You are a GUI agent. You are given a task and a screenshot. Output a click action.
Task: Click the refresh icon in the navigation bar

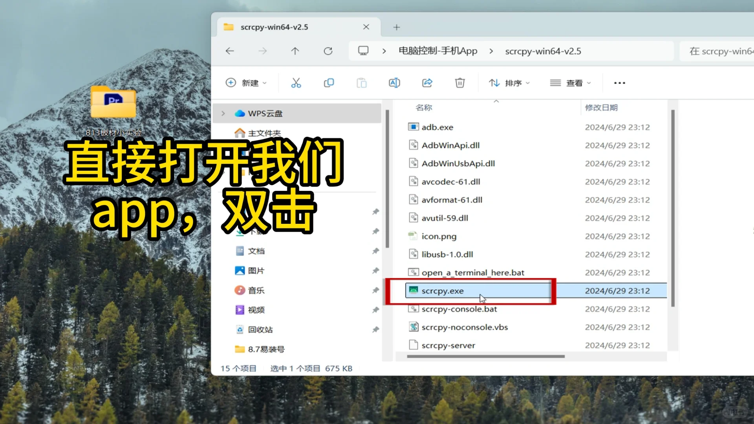[x=328, y=51]
